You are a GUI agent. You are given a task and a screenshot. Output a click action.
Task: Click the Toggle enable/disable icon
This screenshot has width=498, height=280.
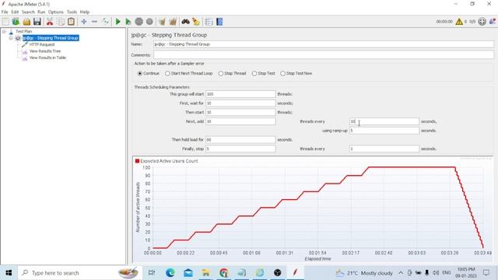(x=106, y=22)
